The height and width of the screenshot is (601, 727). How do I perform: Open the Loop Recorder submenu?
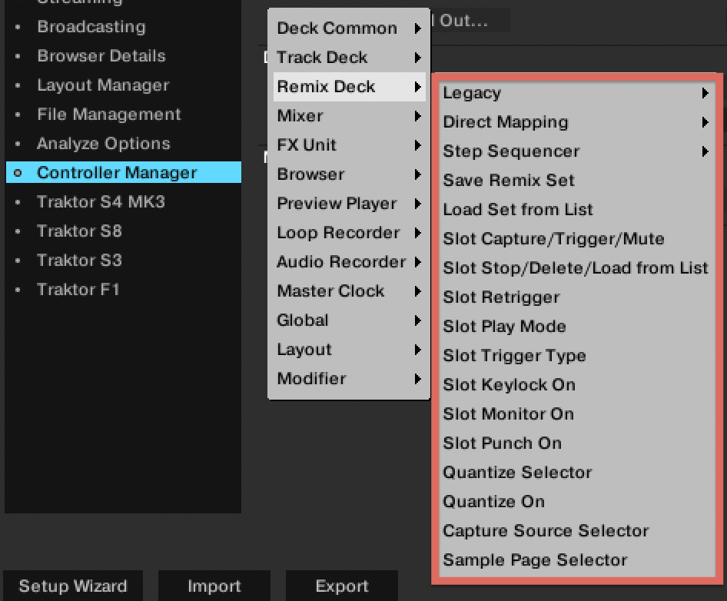338,233
